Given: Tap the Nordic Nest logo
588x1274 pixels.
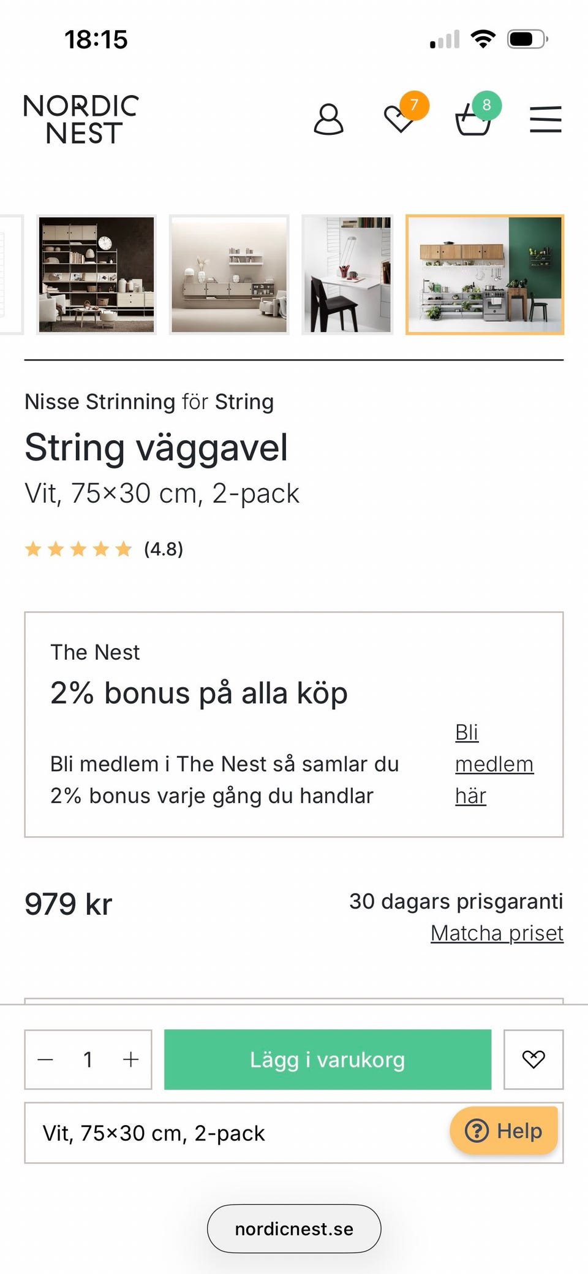Looking at the screenshot, I should (81, 119).
